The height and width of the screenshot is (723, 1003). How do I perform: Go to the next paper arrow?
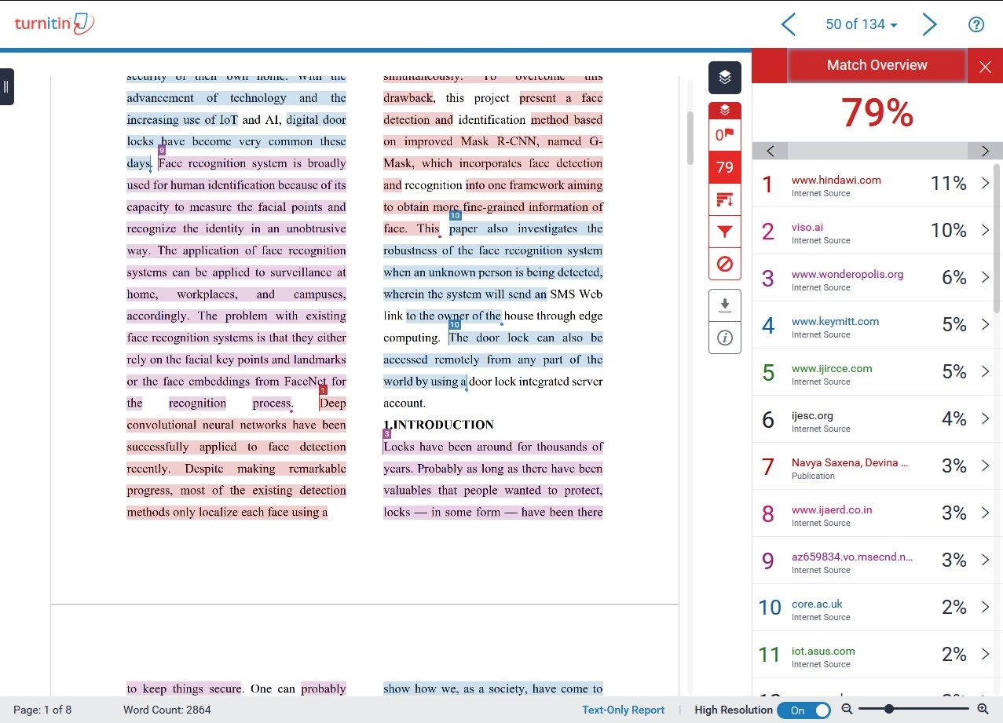(929, 25)
